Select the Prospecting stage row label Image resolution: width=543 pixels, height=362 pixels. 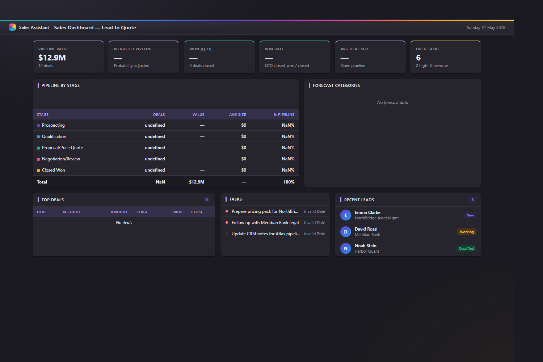point(53,125)
